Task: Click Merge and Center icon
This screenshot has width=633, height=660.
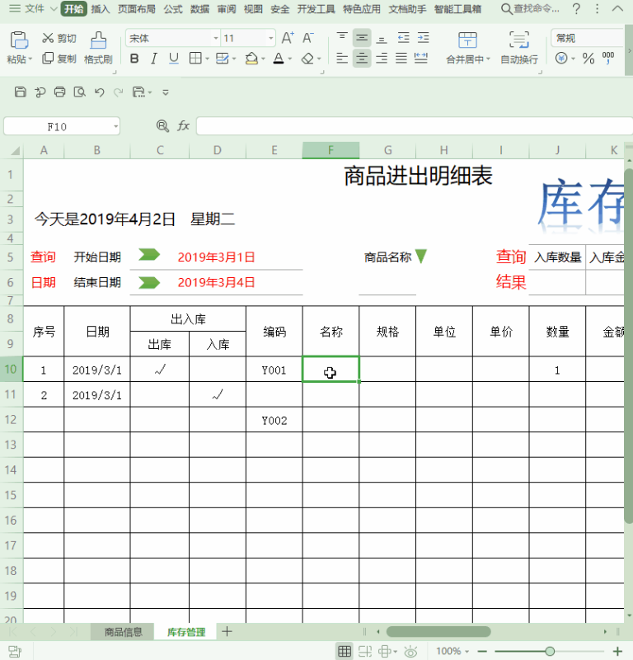Action: (467, 40)
